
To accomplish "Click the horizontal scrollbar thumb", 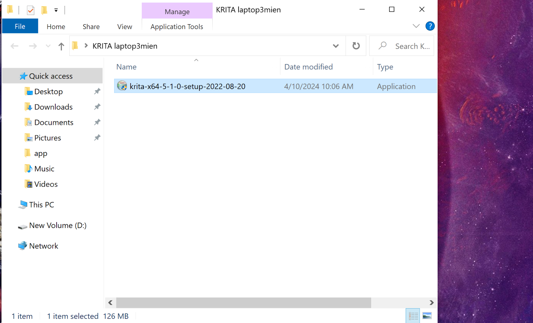I will pyautogui.click(x=244, y=302).
